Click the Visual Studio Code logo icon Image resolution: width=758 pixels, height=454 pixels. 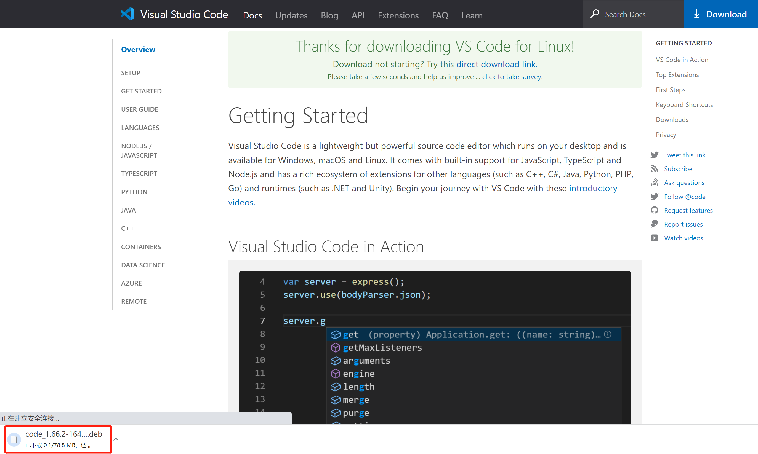coord(127,14)
